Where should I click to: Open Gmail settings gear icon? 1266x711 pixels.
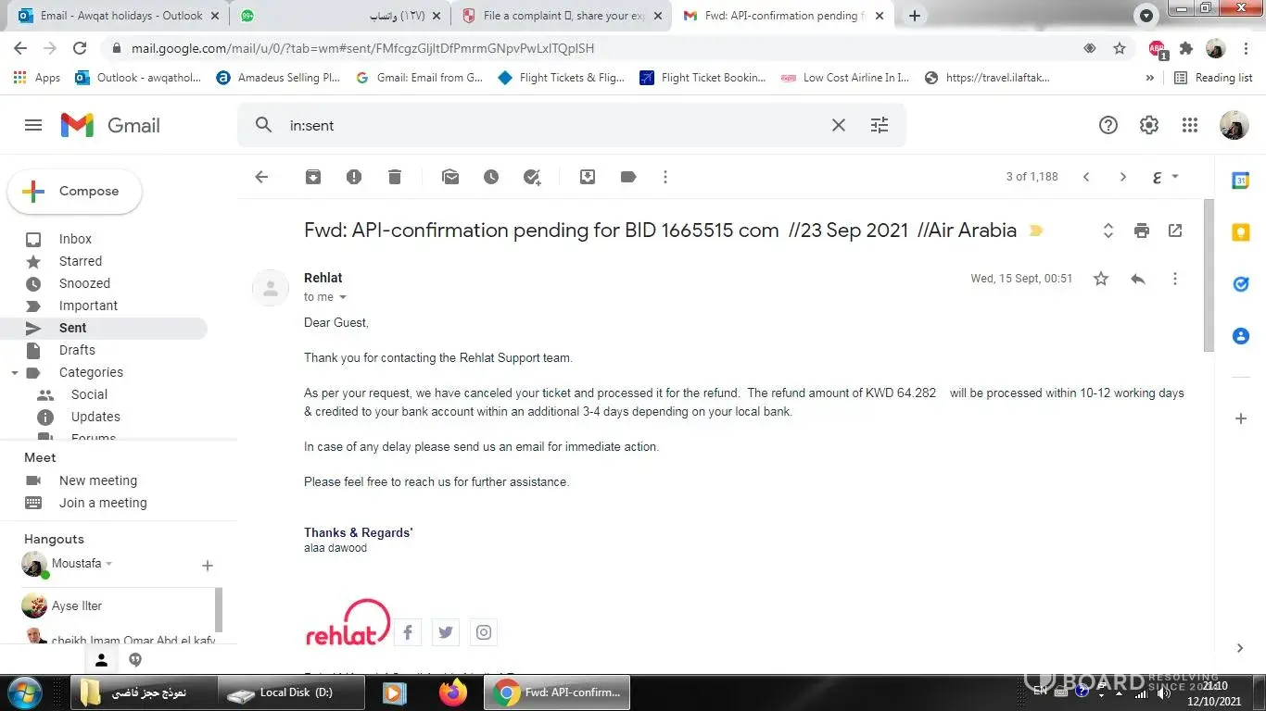pyautogui.click(x=1149, y=125)
